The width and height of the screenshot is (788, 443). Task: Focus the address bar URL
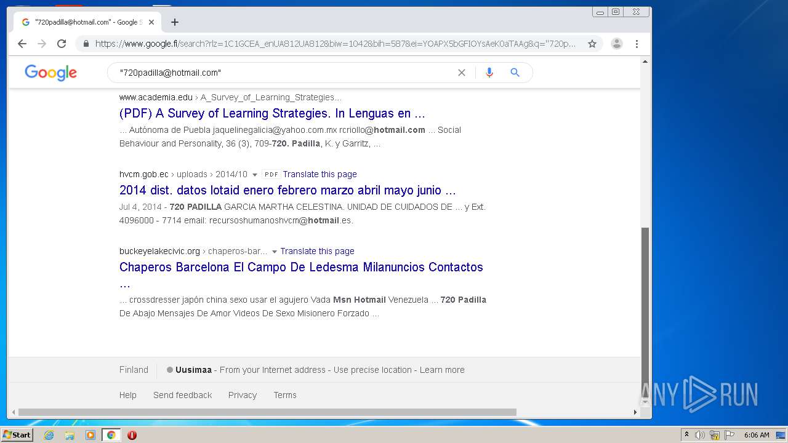coord(336,44)
